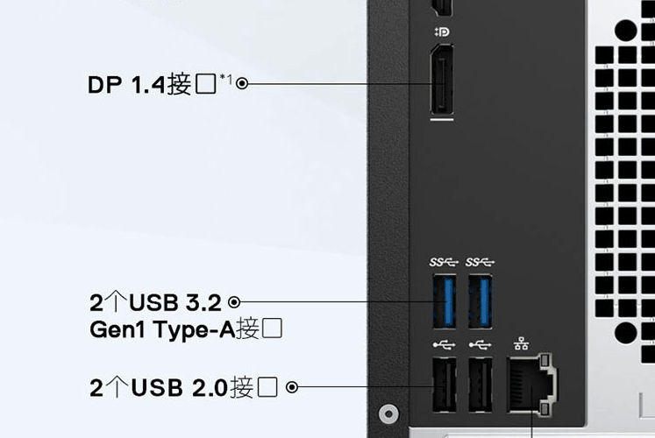Click the USB 3.2 Gen1 Type-A label text
Image resolution: width=655 pixels, height=438 pixels.
186,315
